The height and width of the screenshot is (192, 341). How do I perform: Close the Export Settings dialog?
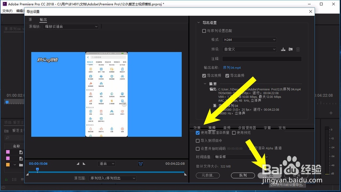click(311, 12)
